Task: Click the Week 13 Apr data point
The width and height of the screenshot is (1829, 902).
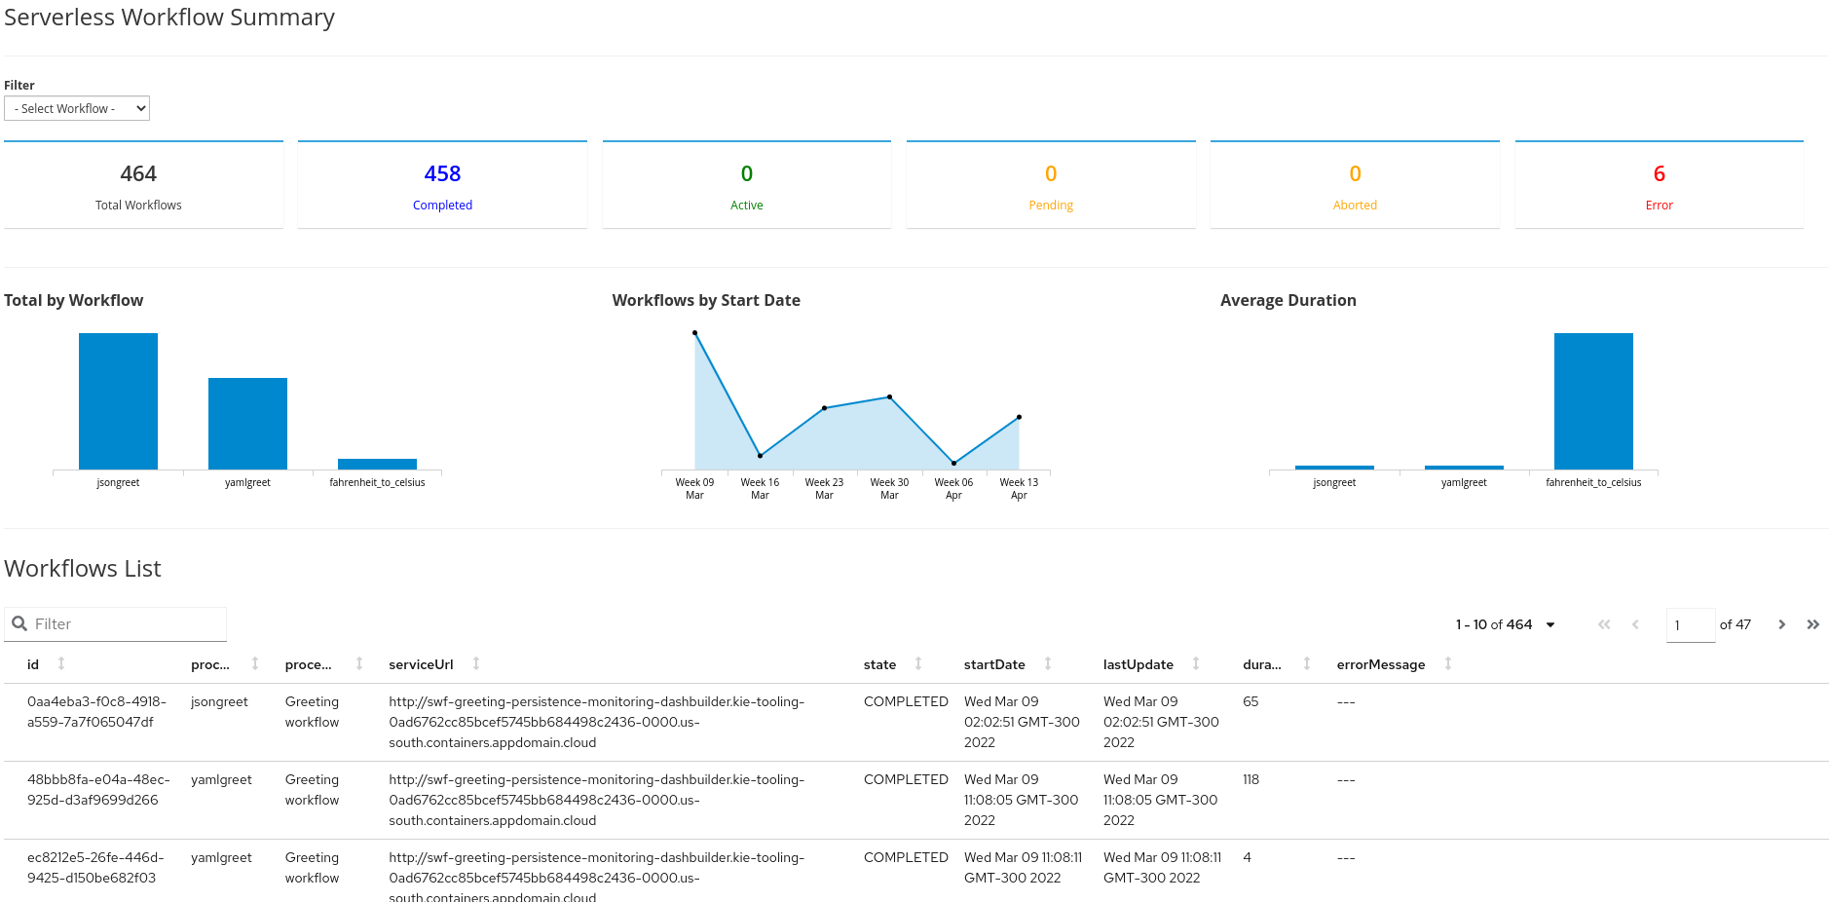Action: 1019,417
